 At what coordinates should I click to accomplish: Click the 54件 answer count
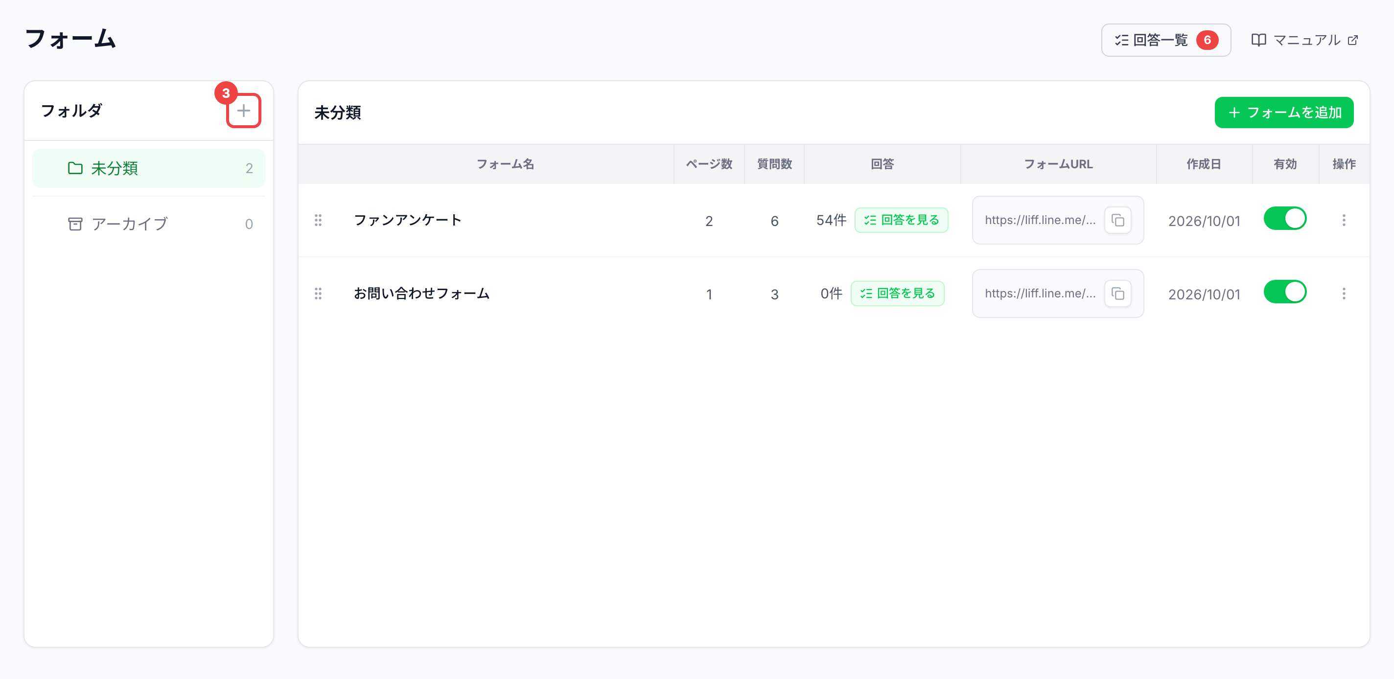831,220
